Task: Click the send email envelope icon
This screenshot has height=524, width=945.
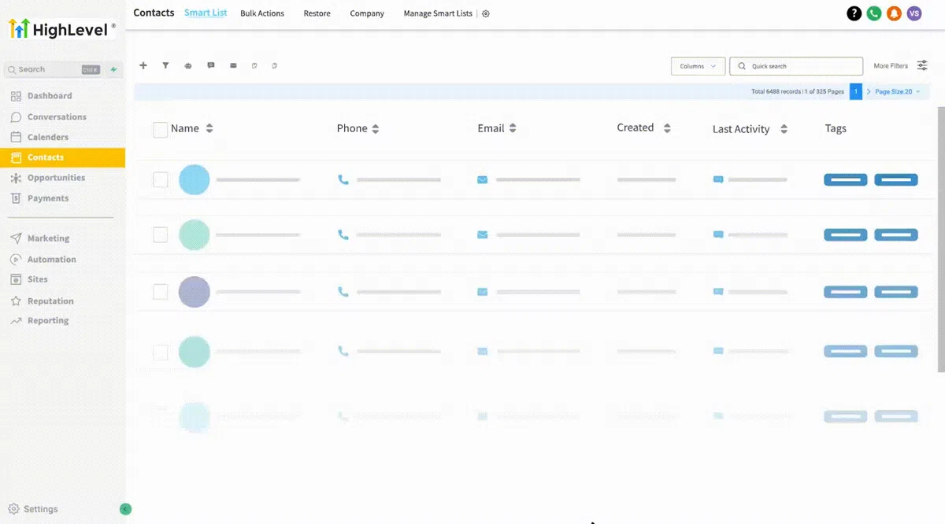Action: (233, 65)
